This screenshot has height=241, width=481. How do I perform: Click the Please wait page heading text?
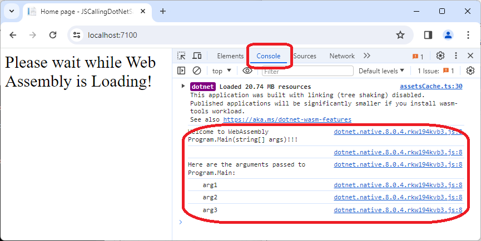tap(81, 72)
